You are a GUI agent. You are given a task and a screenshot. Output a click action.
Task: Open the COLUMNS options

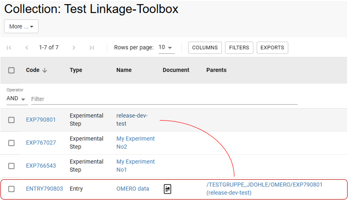(x=205, y=47)
